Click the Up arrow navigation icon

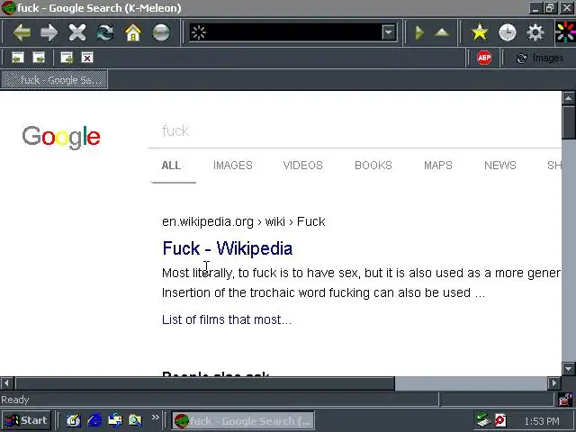[442, 32]
